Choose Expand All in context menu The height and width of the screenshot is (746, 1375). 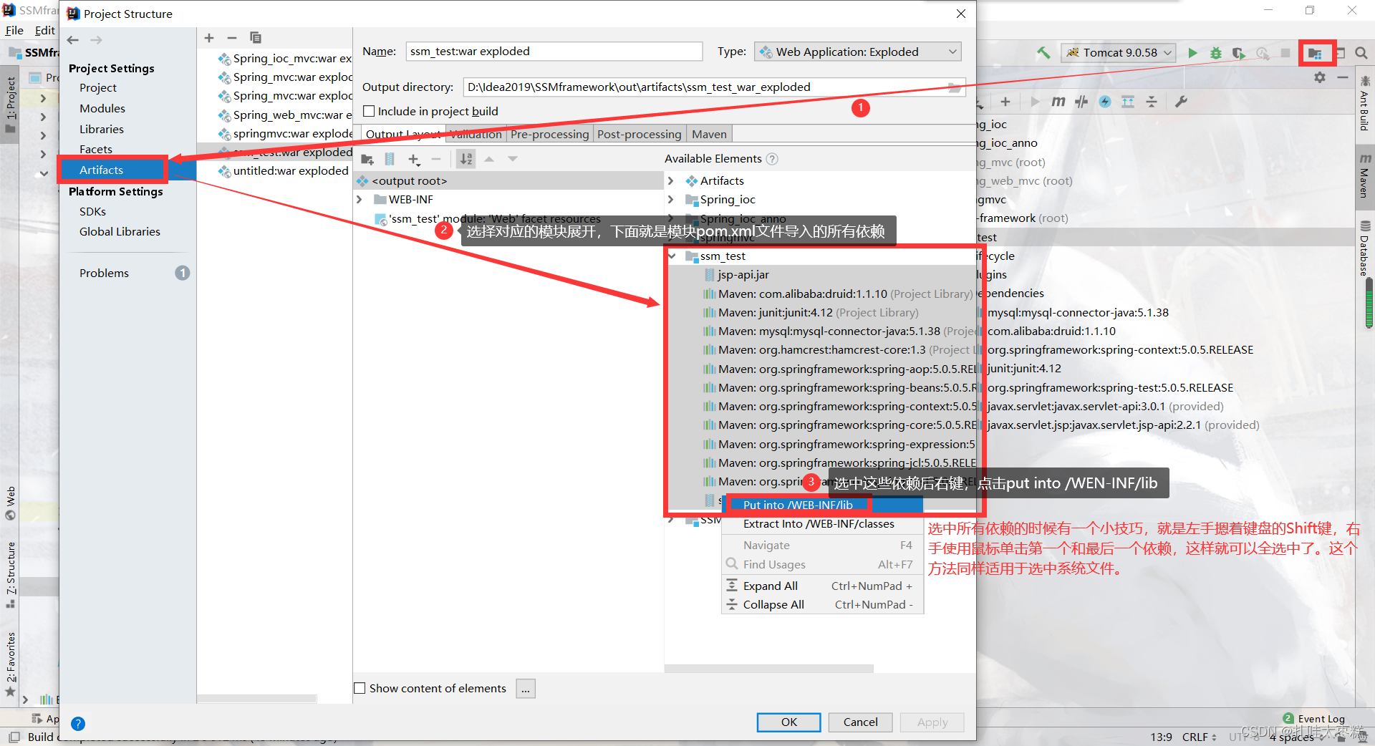[x=822, y=586]
